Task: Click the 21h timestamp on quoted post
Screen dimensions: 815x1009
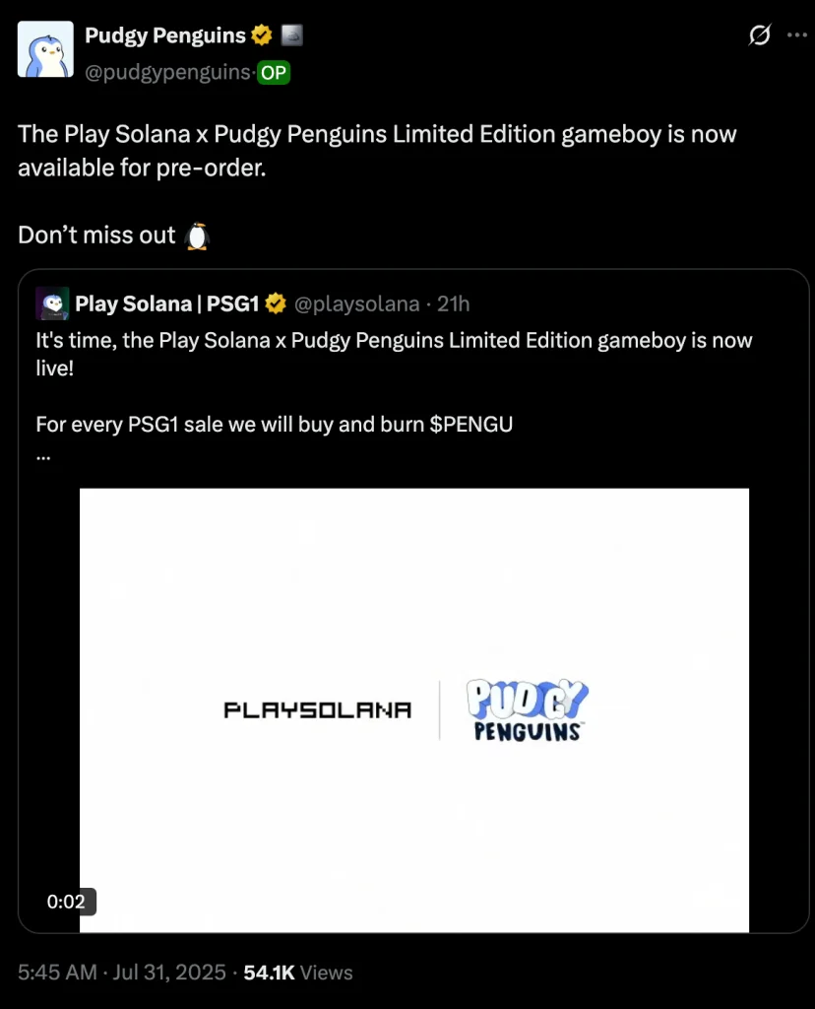Action: pos(453,303)
